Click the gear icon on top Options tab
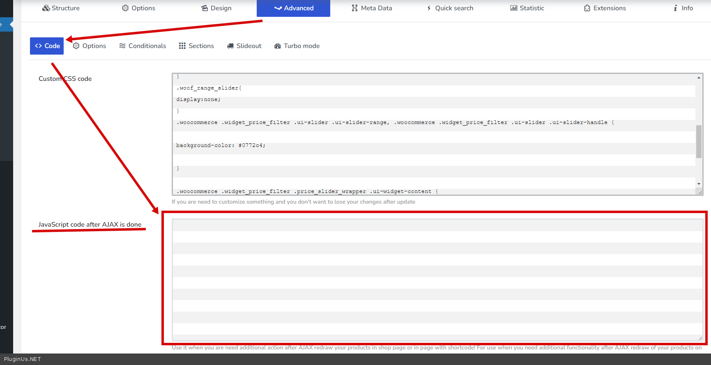 pos(125,8)
